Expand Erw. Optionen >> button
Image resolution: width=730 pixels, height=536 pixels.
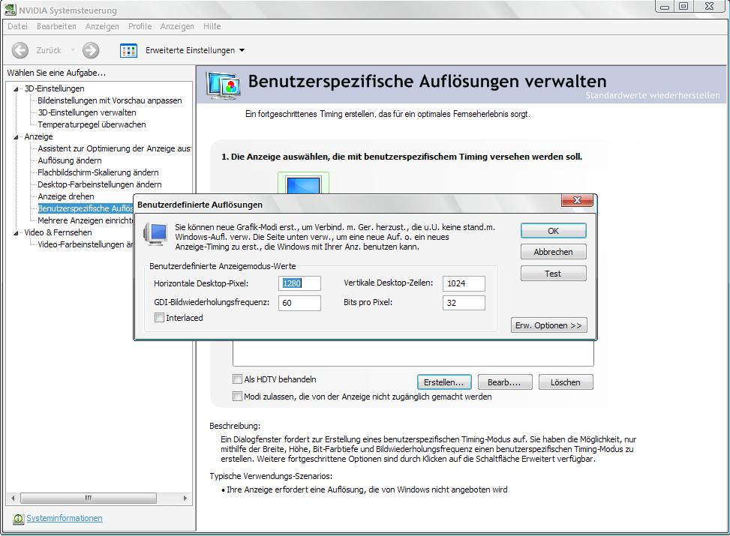tap(549, 325)
